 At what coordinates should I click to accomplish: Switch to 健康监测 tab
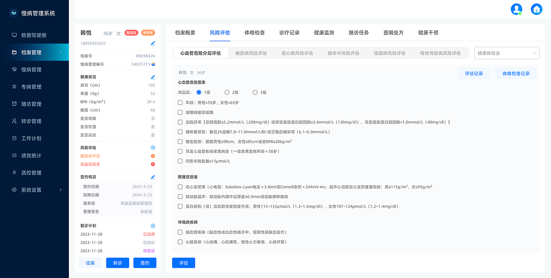coord(324,33)
